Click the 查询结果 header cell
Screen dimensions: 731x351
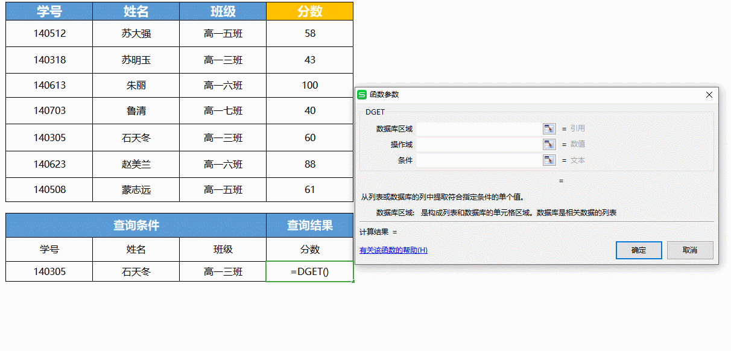(x=309, y=224)
